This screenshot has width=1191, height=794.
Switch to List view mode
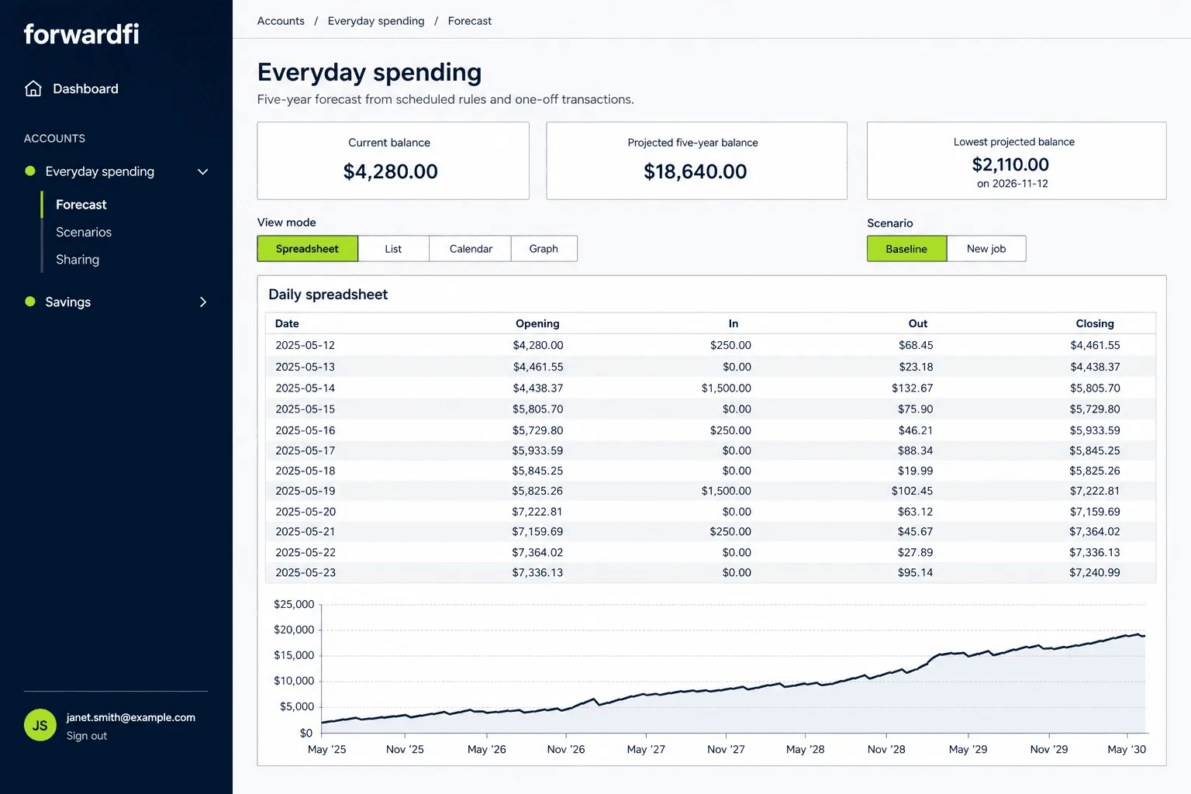393,249
